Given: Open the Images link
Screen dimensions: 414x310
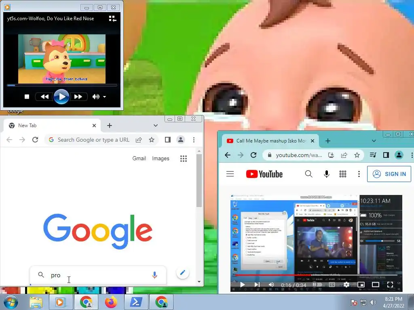Looking at the screenshot, I should (161, 158).
